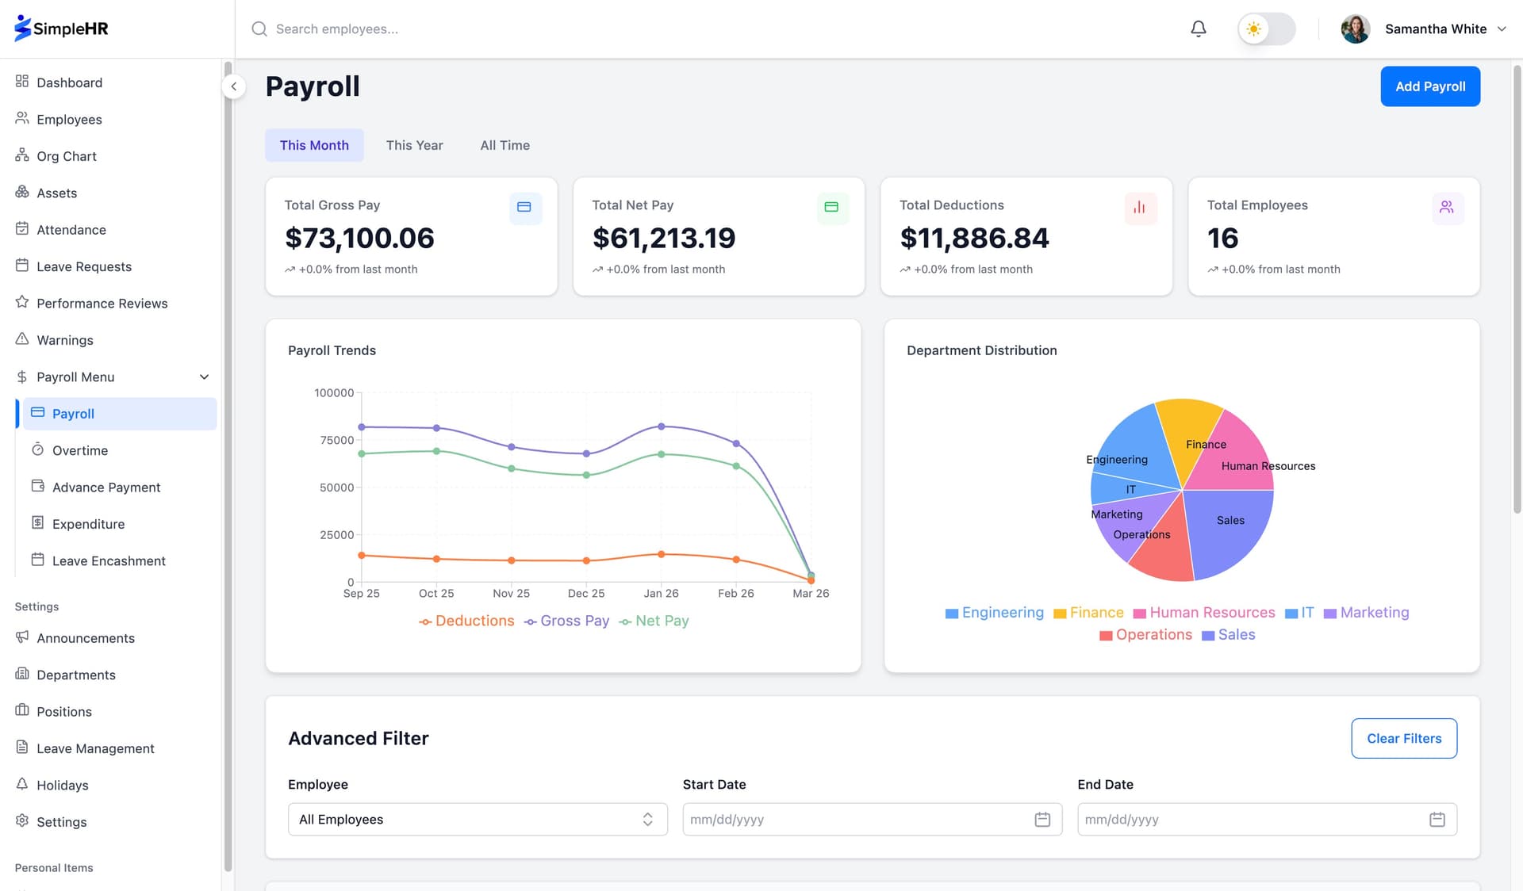Click the Add Payroll button
1523x891 pixels.
(x=1430, y=86)
